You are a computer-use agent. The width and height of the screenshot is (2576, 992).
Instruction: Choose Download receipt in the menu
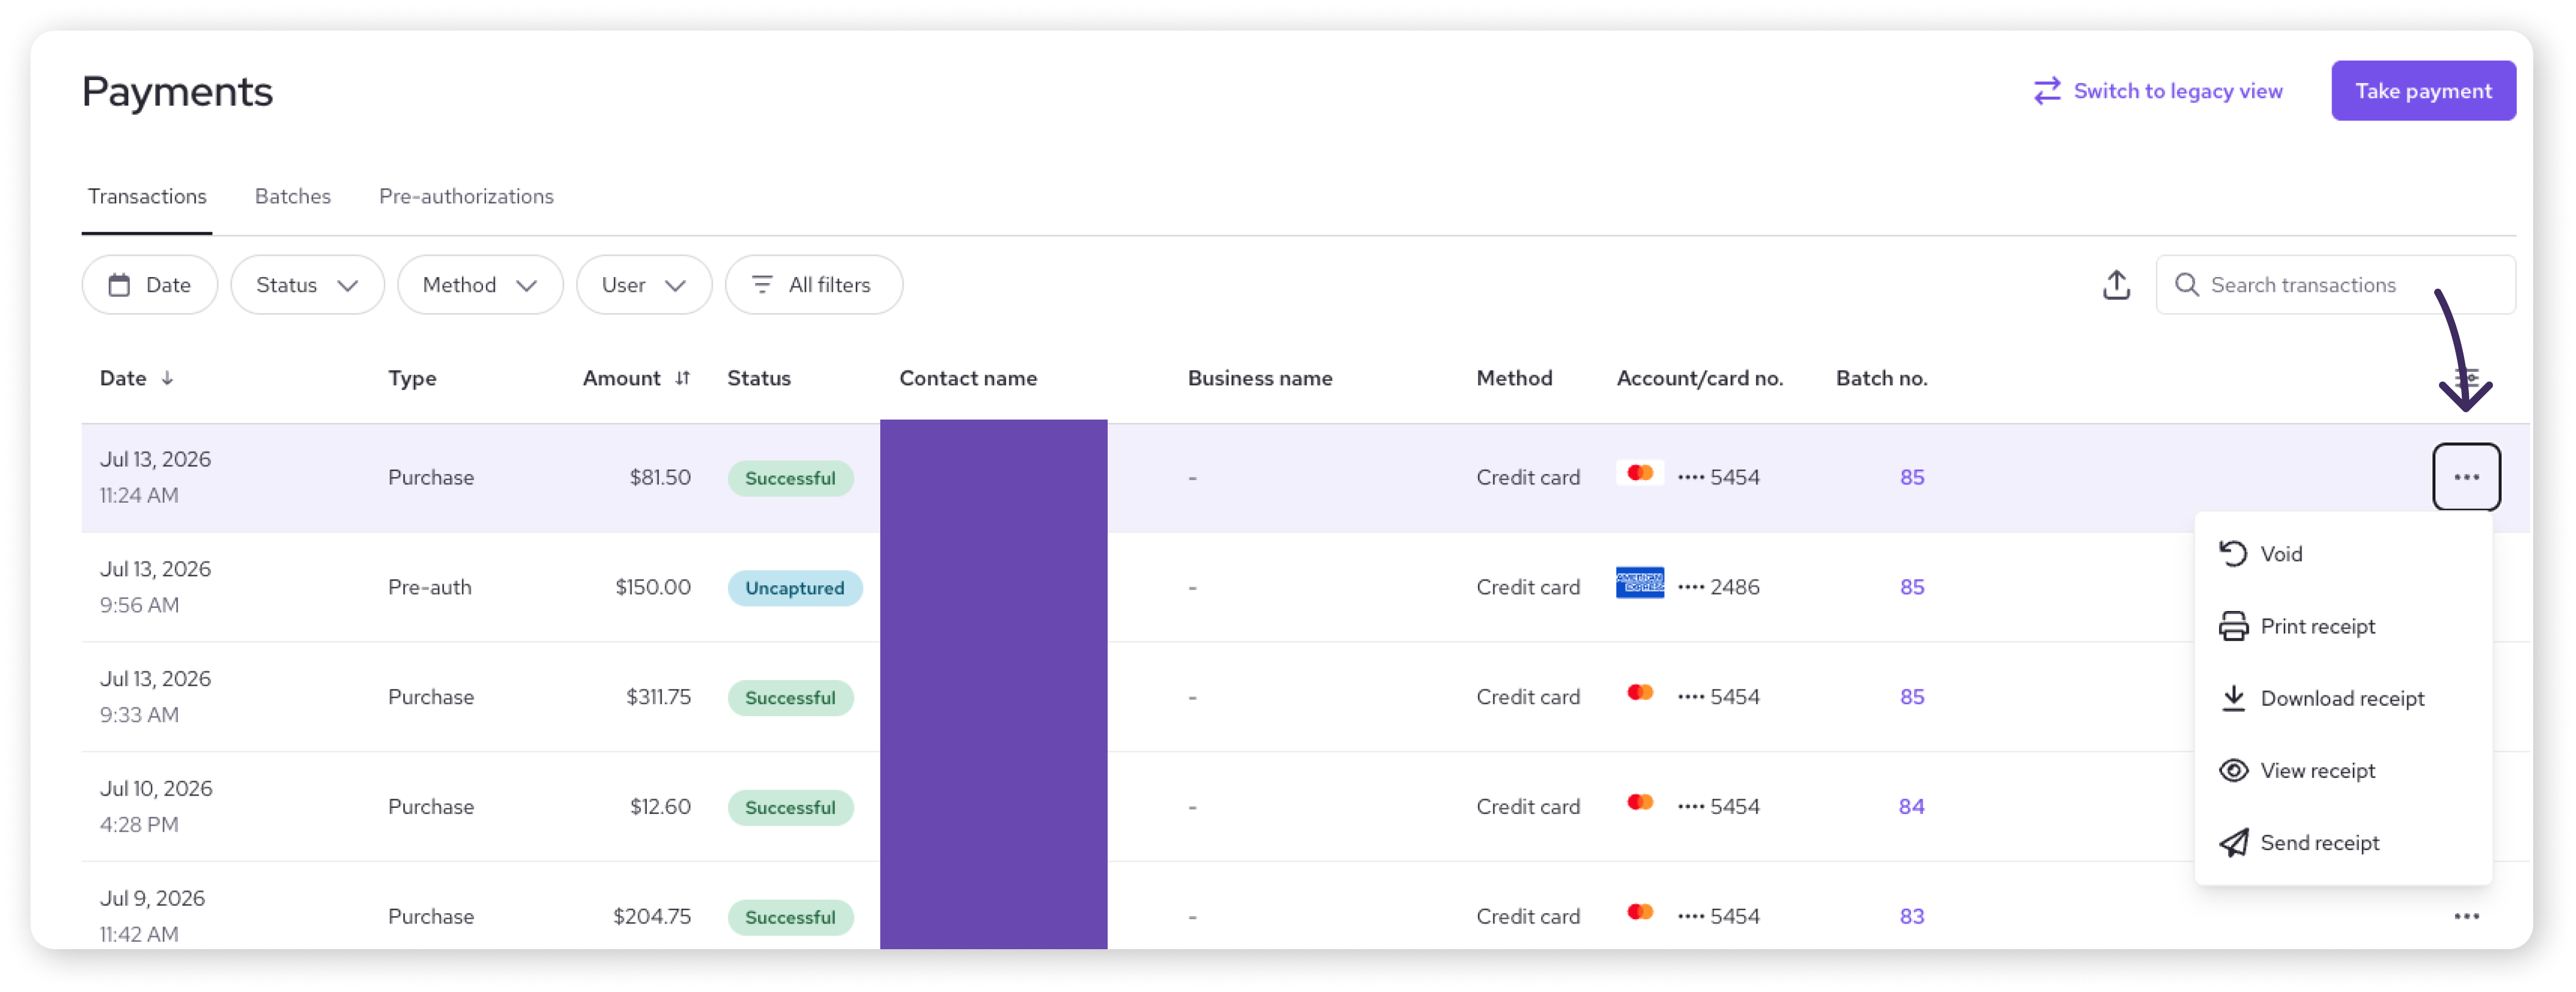coord(2342,698)
